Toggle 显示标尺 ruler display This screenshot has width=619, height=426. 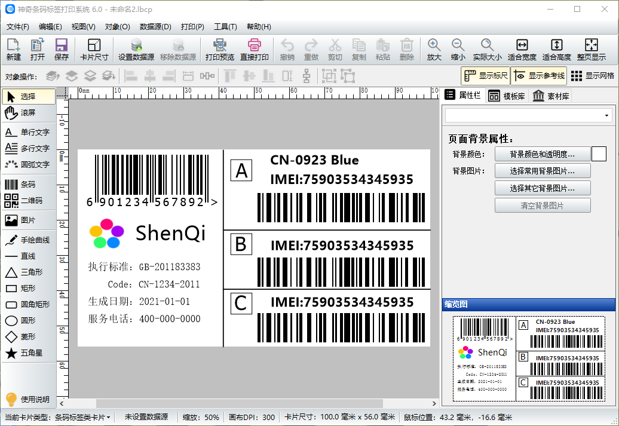[x=485, y=76]
